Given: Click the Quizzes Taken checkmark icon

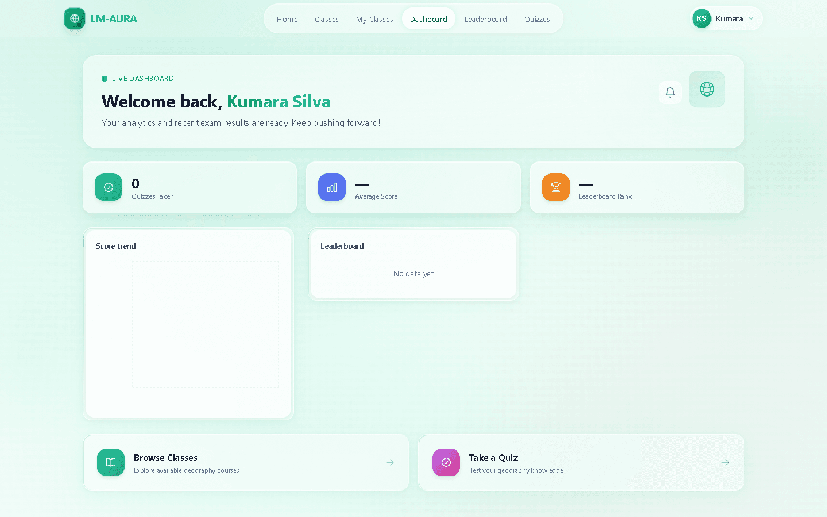Looking at the screenshot, I should 109,187.
